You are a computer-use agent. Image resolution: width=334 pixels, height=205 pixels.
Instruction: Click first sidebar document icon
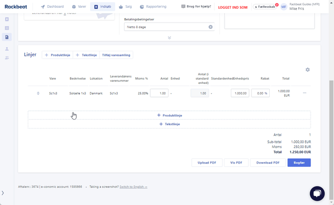(7, 19)
